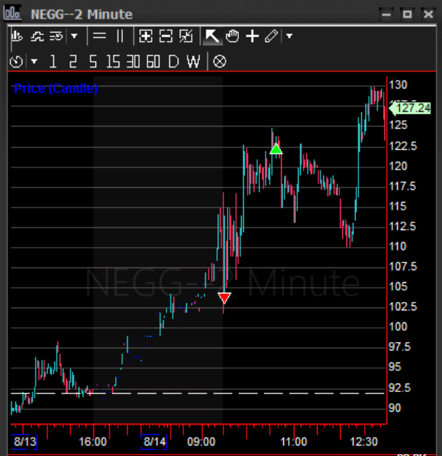Open the chart type bar icon
442x456 pixels.
[x=17, y=37]
